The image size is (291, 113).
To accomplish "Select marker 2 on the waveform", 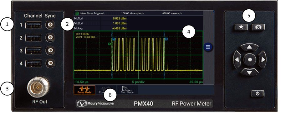I will (x=166, y=39).
